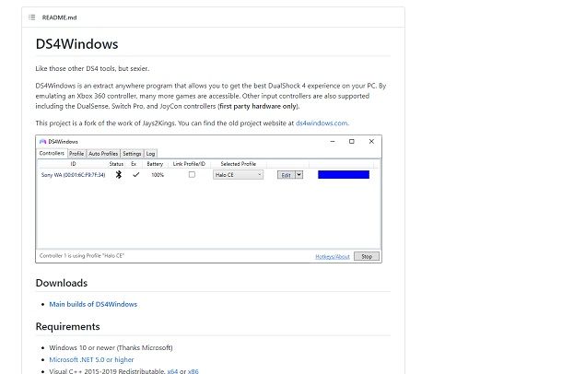Click the Stop button
The width and height of the screenshot is (562, 374).
(367, 256)
